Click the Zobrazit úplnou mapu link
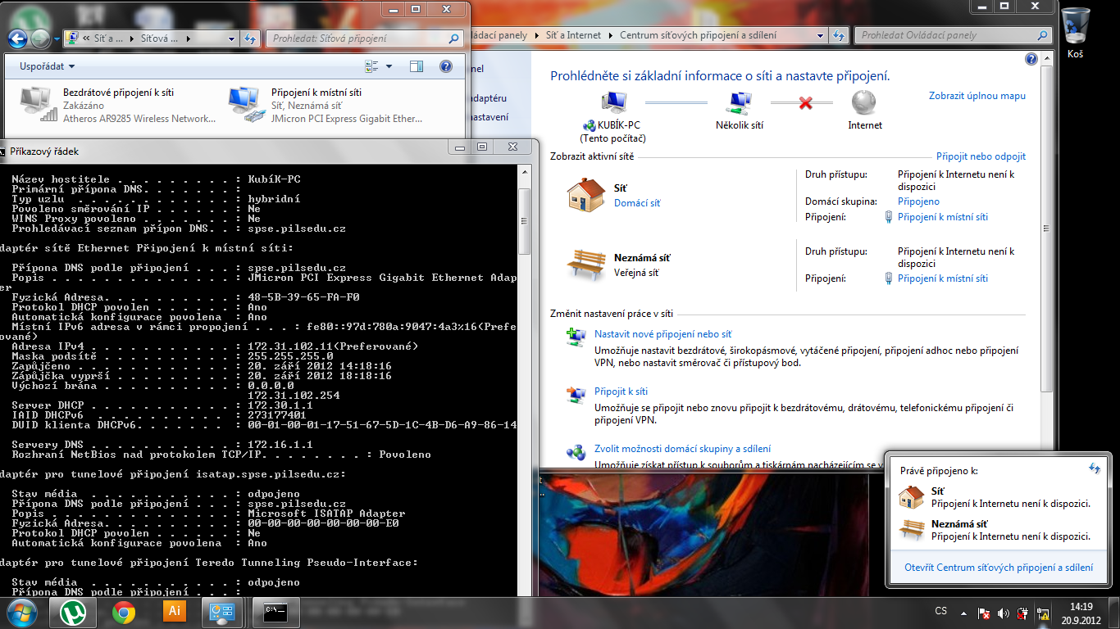 point(977,96)
